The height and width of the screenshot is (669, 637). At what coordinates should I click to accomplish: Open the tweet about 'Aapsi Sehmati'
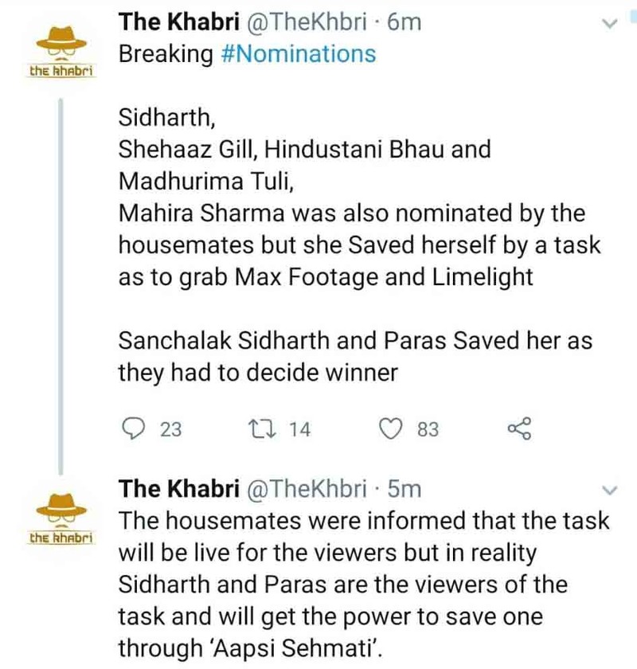(364, 584)
